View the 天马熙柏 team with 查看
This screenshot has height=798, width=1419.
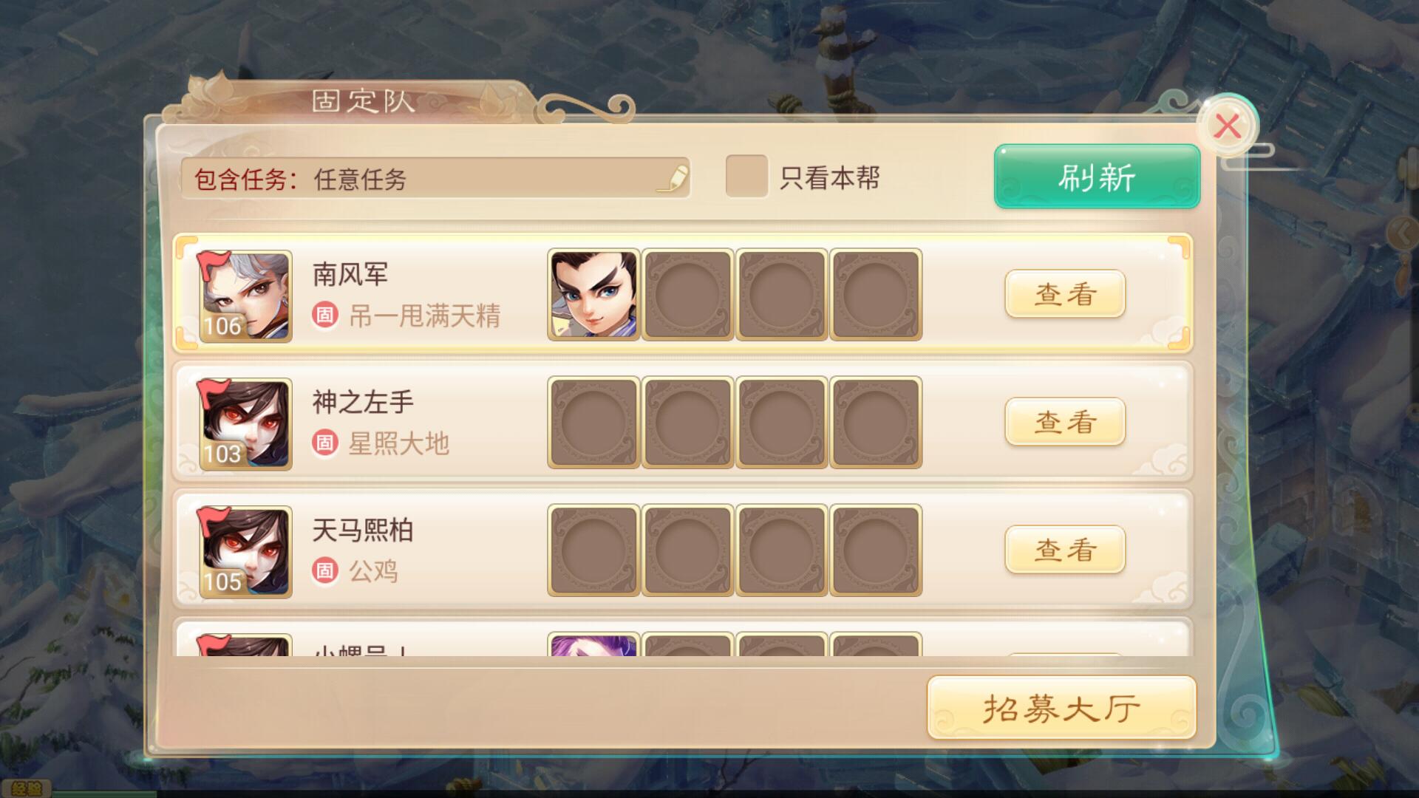1065,550
